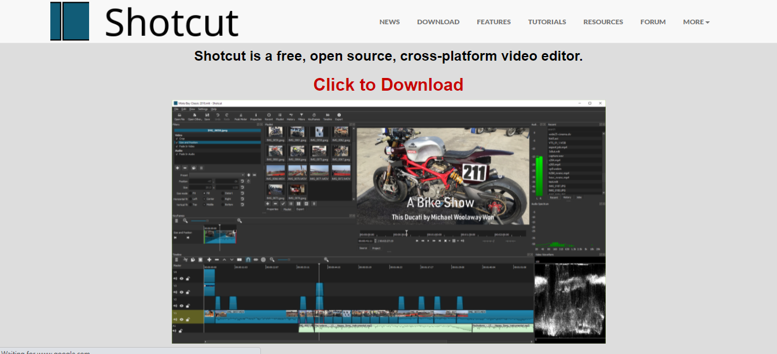Toggle the lock icon on track V2
Screen dimensions: 777x354
[x=188, y=305]
